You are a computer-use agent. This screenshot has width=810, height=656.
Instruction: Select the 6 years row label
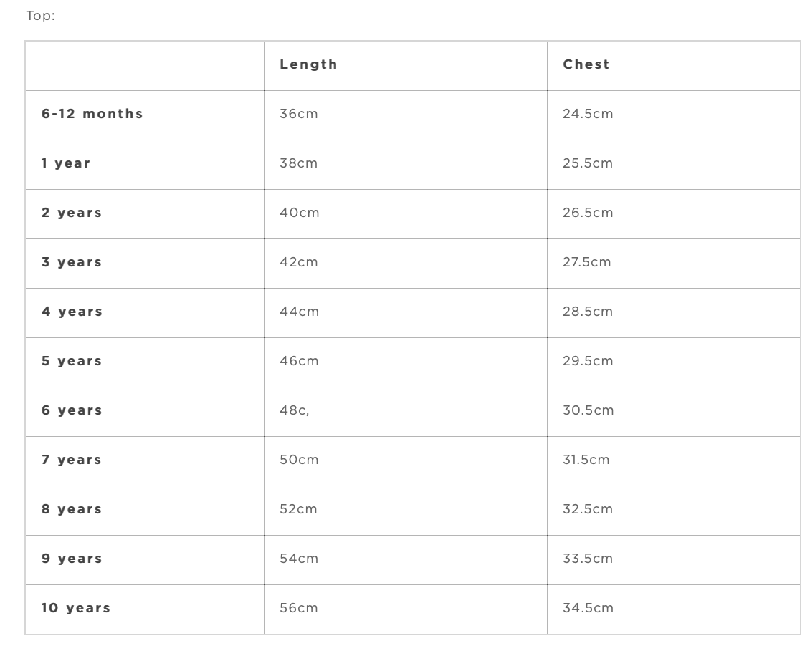coord(72,410)
